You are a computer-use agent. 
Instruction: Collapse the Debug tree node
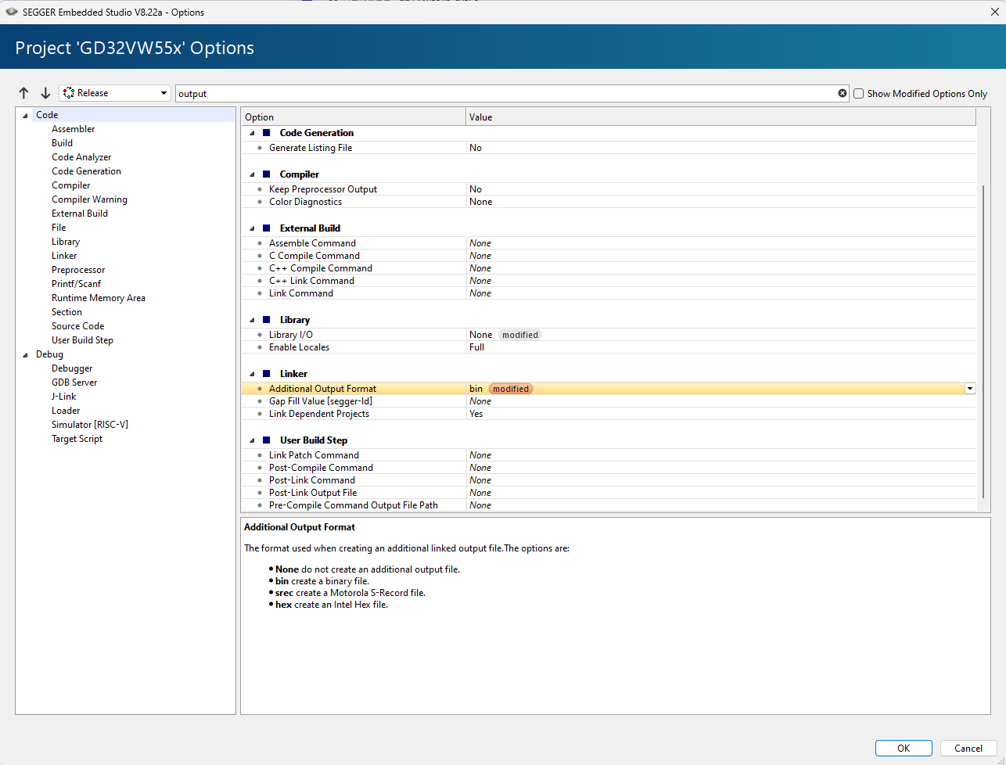[25, 355]
